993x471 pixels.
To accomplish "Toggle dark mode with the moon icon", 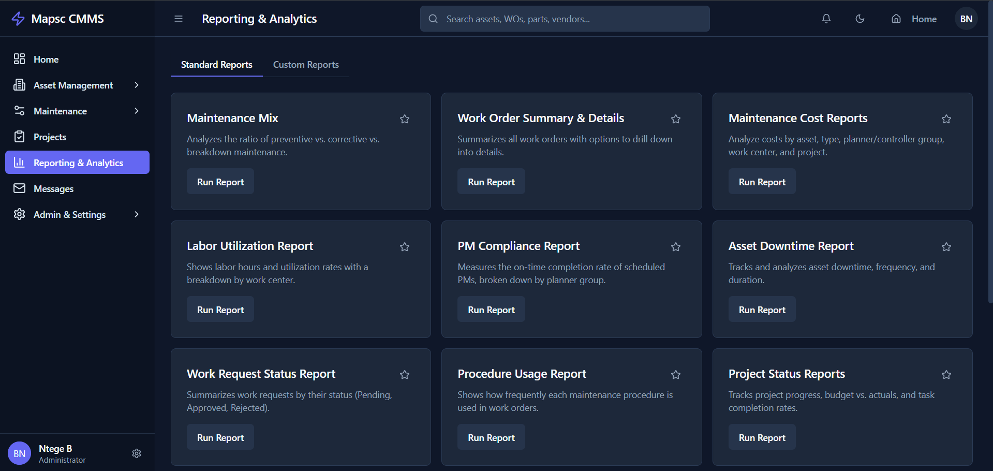I will (860, 19).
